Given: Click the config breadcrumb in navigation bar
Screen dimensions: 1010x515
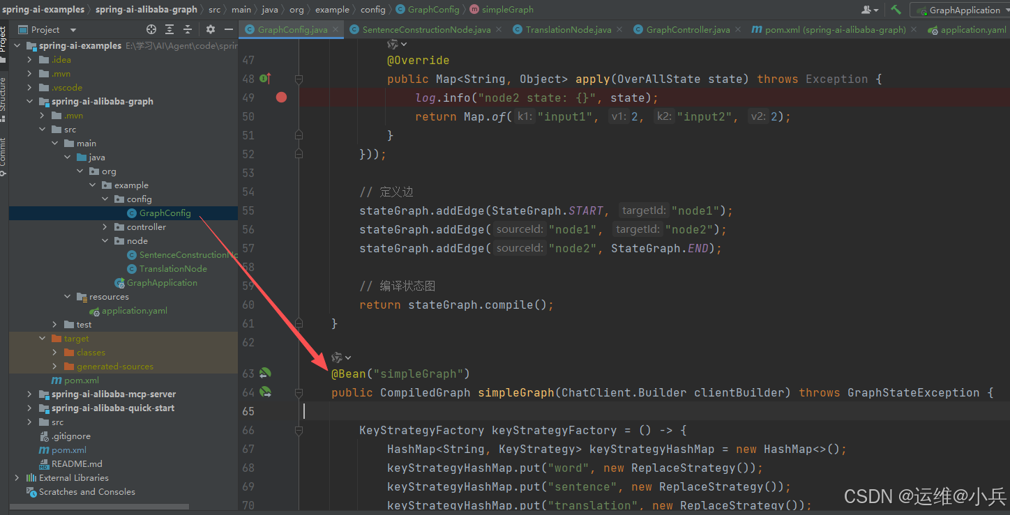Looking at the screenshot, I should click(372, 10).
